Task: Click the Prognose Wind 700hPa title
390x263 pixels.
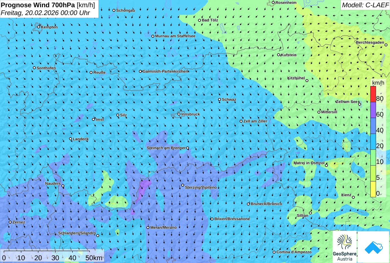Action: [x=38, y=5]
